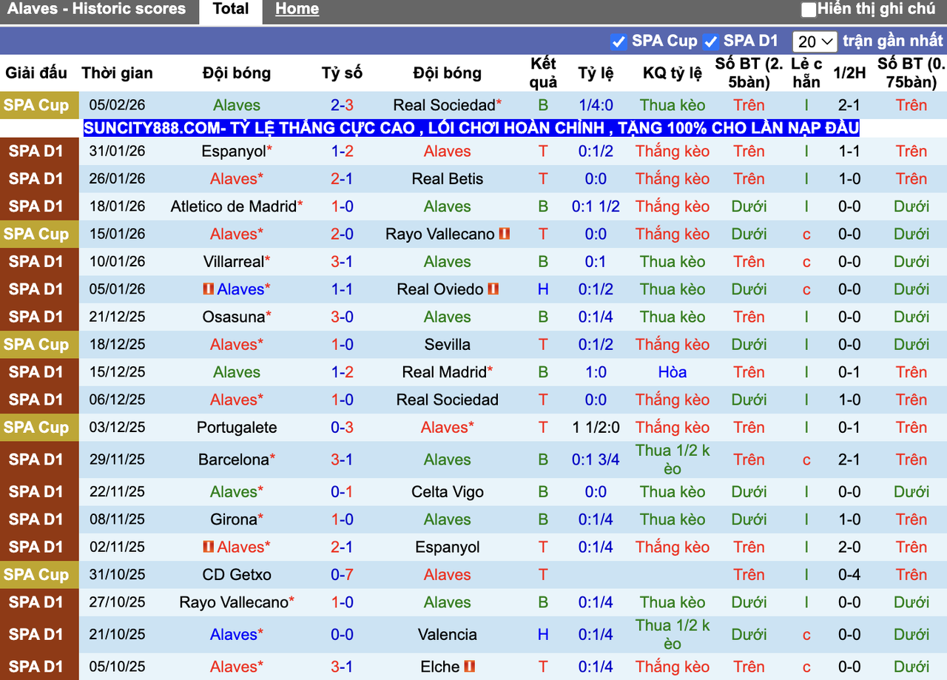Click odds 1 1/2:0 in Portugalete row

point(596,428)
